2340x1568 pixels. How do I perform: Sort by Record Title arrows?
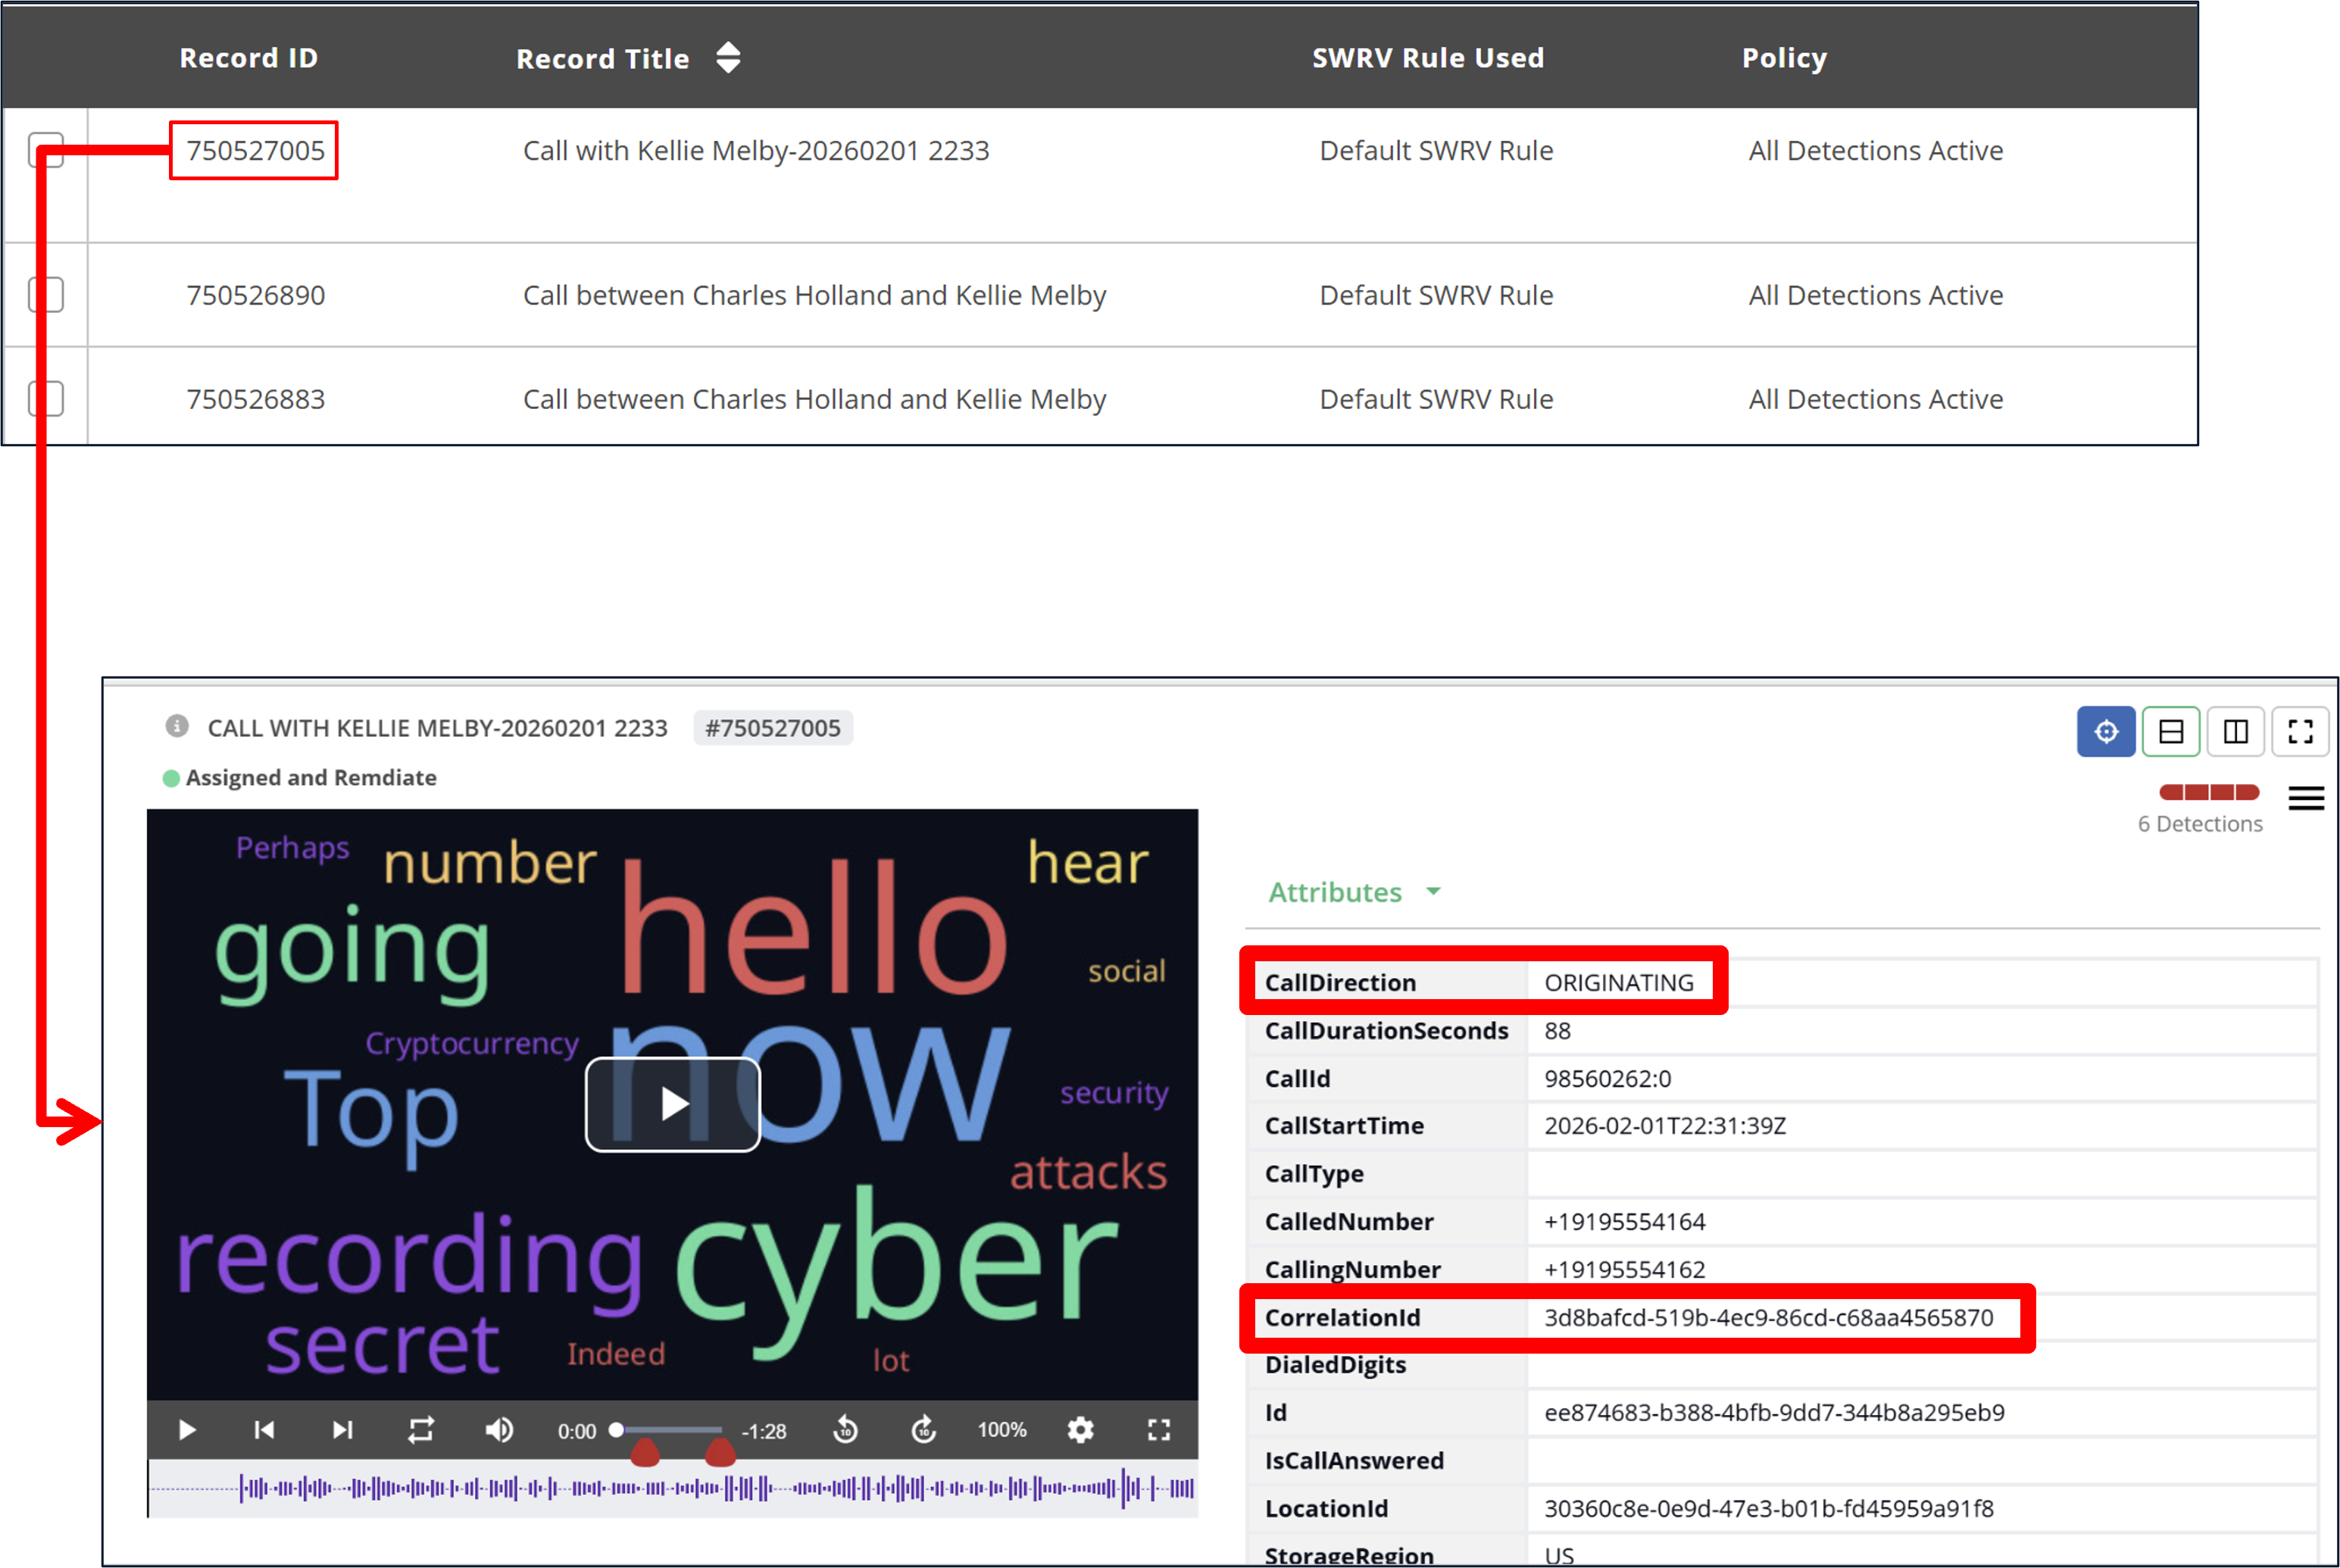click(728, 58)
